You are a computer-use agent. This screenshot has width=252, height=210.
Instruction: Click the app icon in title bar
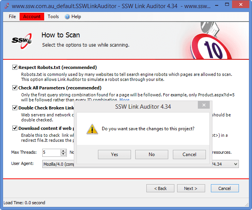point(6,6)
